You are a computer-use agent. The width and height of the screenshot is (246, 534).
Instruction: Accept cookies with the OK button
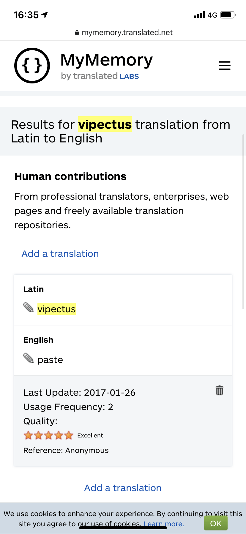216,523
